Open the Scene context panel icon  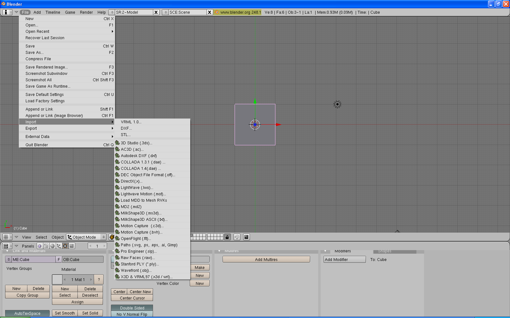72,246
